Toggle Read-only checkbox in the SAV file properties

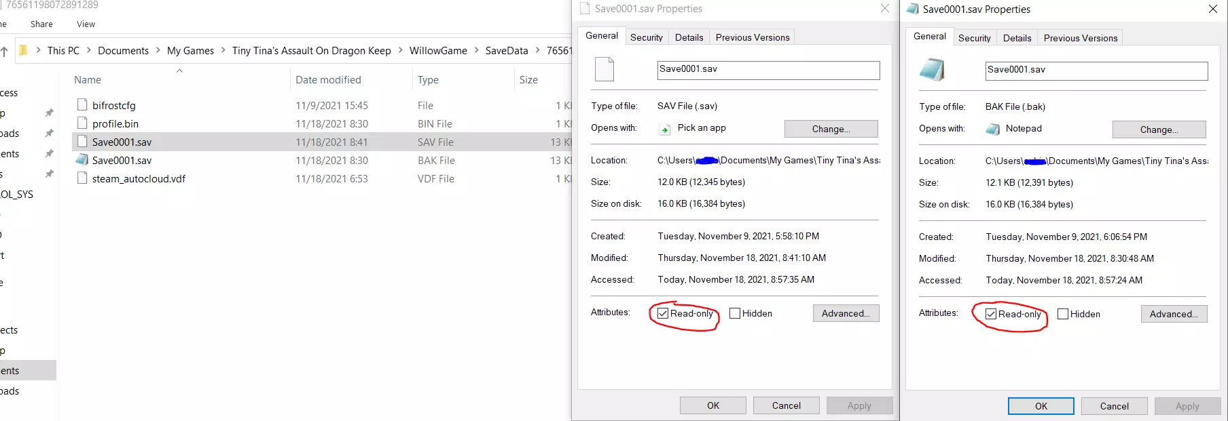click(x=663, y=313)
